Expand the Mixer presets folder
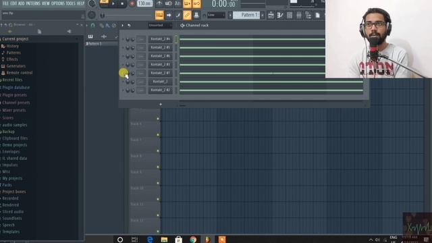 (13, 110)
